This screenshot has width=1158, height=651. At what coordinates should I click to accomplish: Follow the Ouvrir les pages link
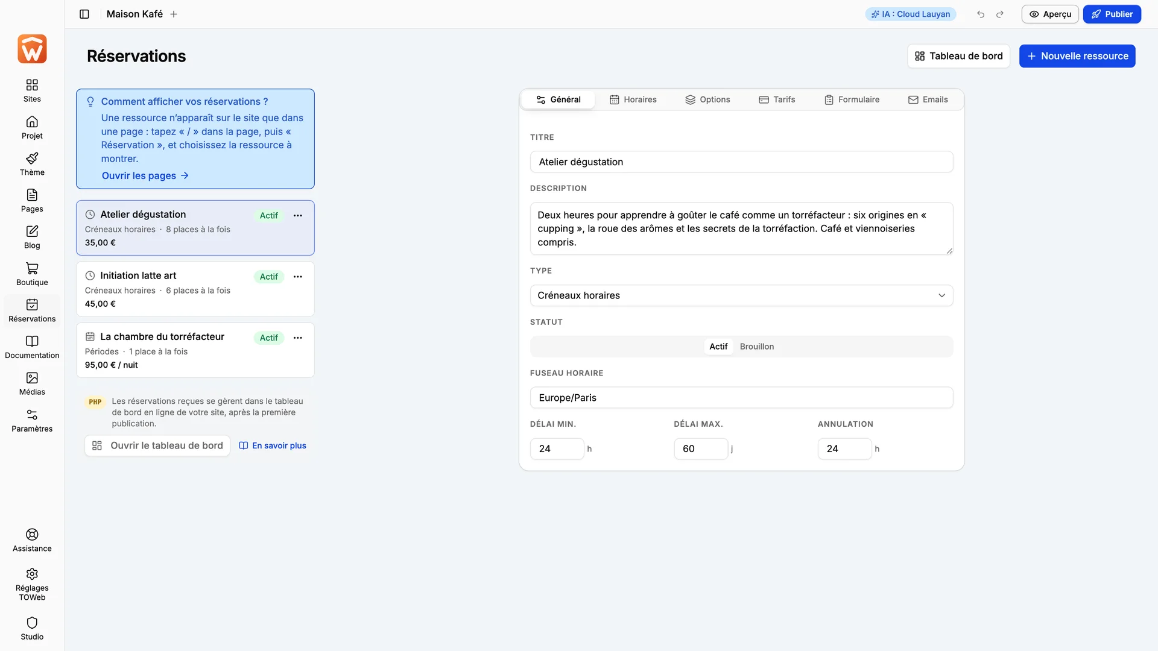(145, 175)
